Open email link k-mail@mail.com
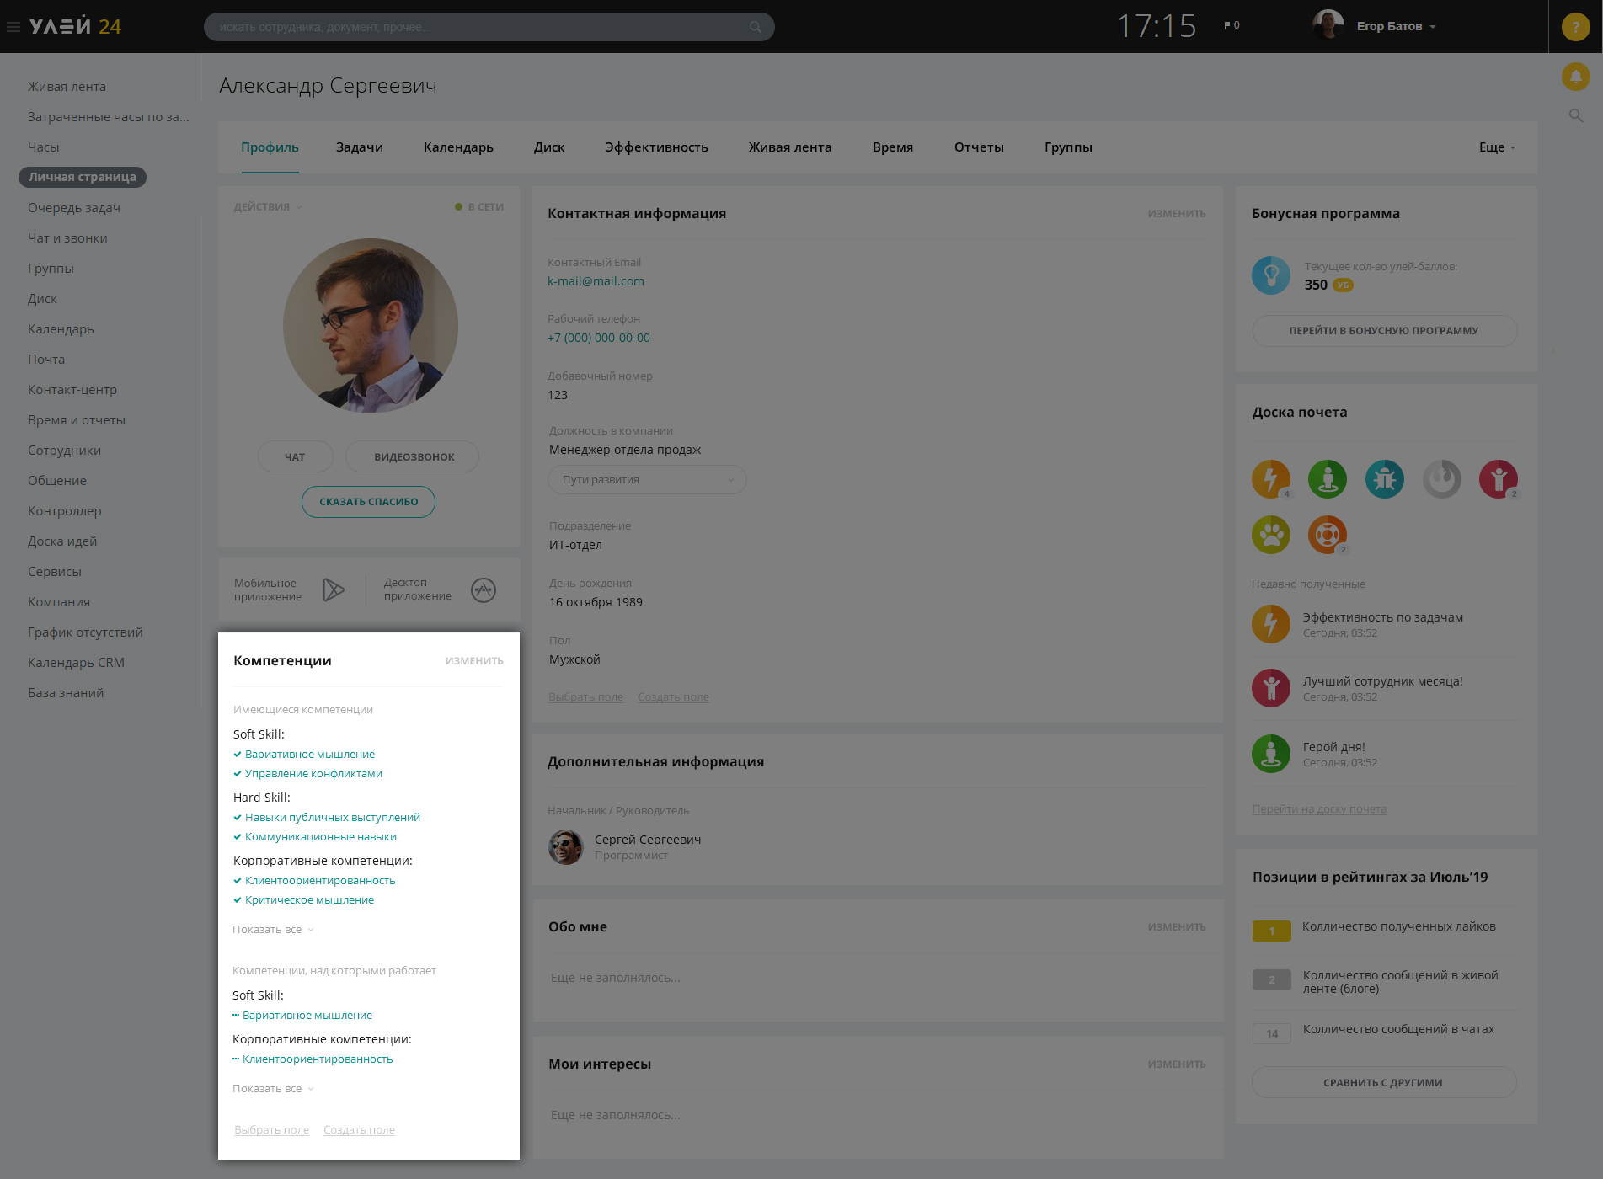The width and height of the screenshot is (1603, 1179). click(596, 281)
